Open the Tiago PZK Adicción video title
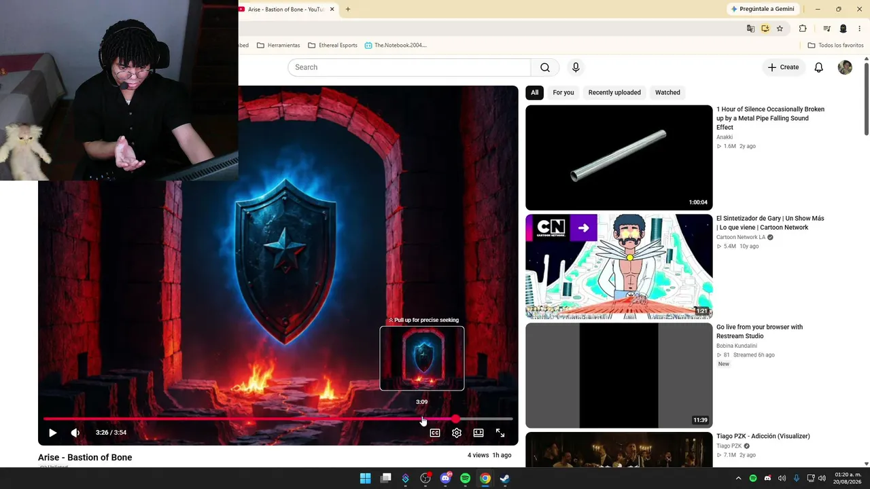Viewport: 870px width, 489px height. click(x=763, y=436)
